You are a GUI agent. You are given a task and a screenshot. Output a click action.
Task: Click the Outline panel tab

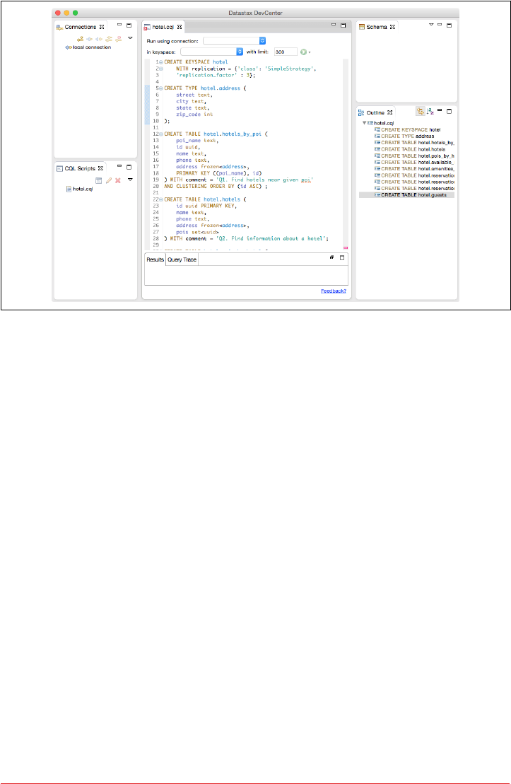[x=375, y=112]
